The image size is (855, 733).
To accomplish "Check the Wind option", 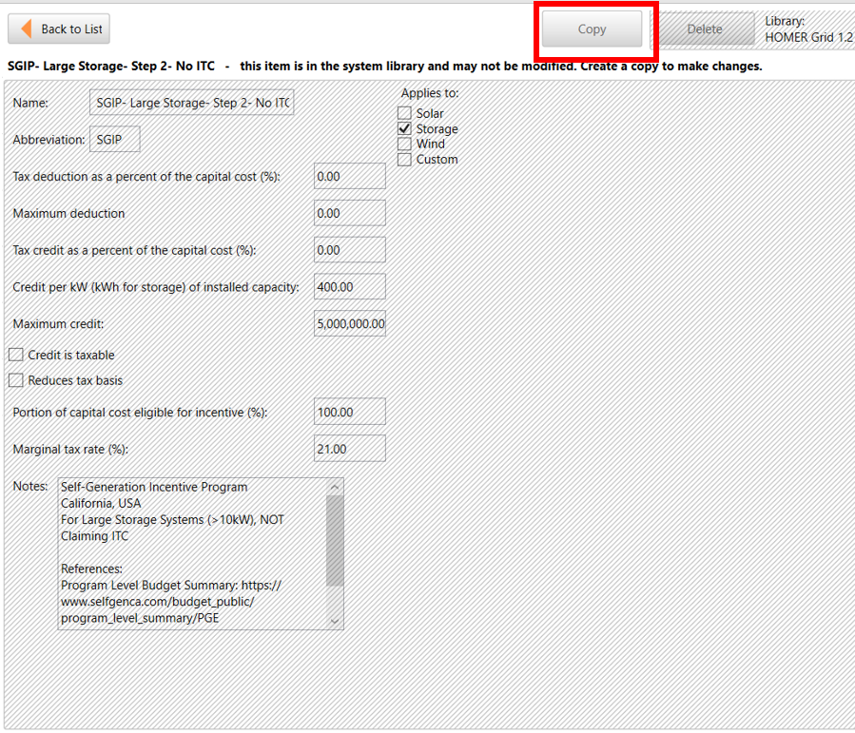I will [404, 144].
